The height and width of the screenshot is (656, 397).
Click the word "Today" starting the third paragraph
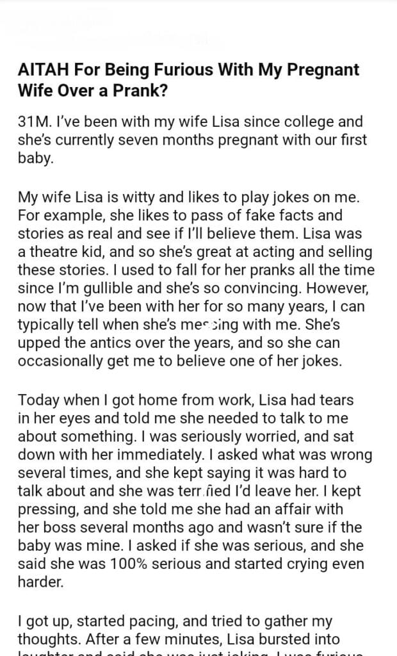pyautogui.click(x=37, y=400)
